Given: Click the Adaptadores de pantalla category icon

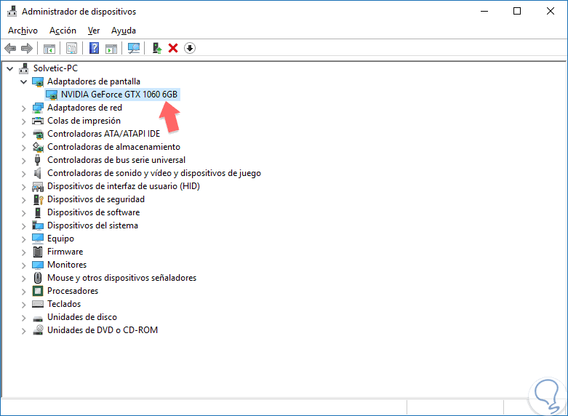Looking at the screenshot, I should (38, 81).
